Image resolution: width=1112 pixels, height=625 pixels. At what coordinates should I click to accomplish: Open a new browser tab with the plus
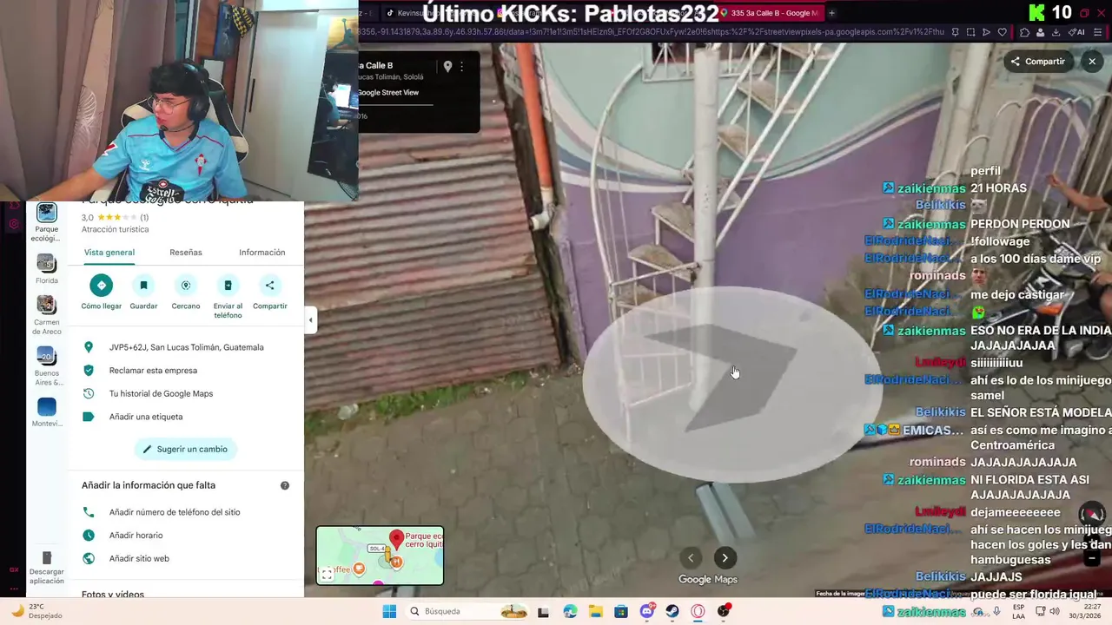pos(831,13)
